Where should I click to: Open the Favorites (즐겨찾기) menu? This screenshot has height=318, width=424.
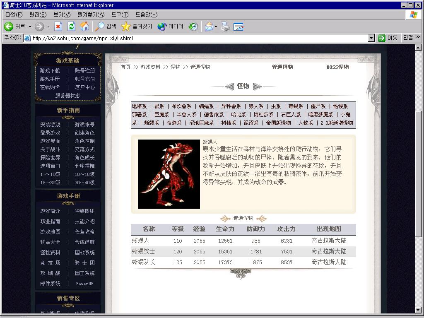pos(91,14)
